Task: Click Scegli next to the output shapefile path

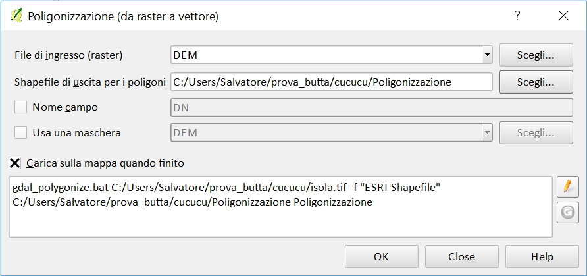Action: tap(536, 82)
